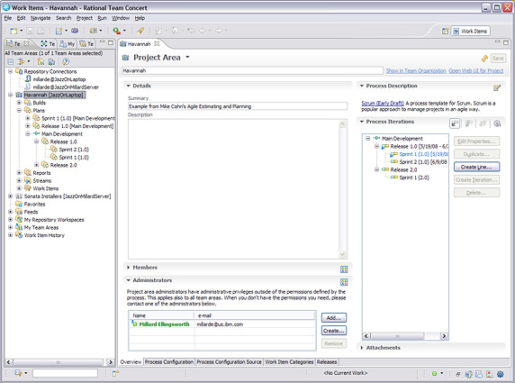
Task: Click the Save toolbar icon
Action: point(30,31)
